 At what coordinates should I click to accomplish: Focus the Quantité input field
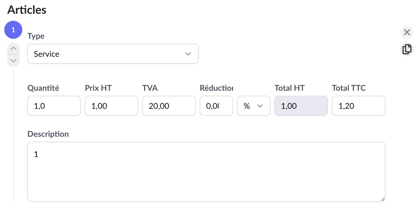pos(54,106)
